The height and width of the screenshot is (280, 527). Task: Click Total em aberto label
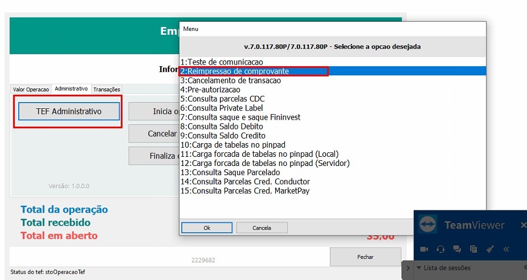[59, 236]
